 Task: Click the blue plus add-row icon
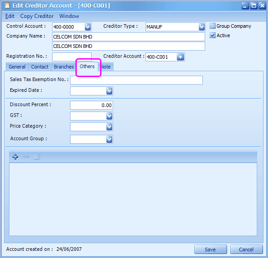(15, 157)
